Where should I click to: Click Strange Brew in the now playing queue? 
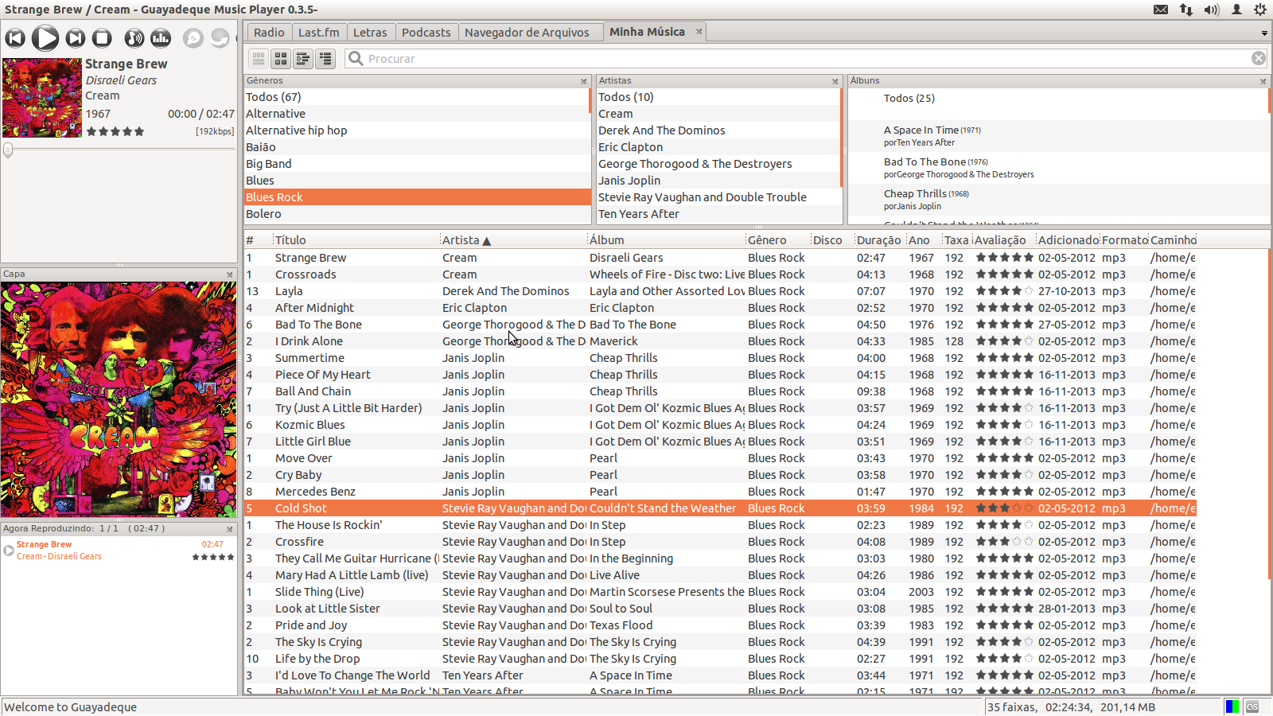click(119, 551)
